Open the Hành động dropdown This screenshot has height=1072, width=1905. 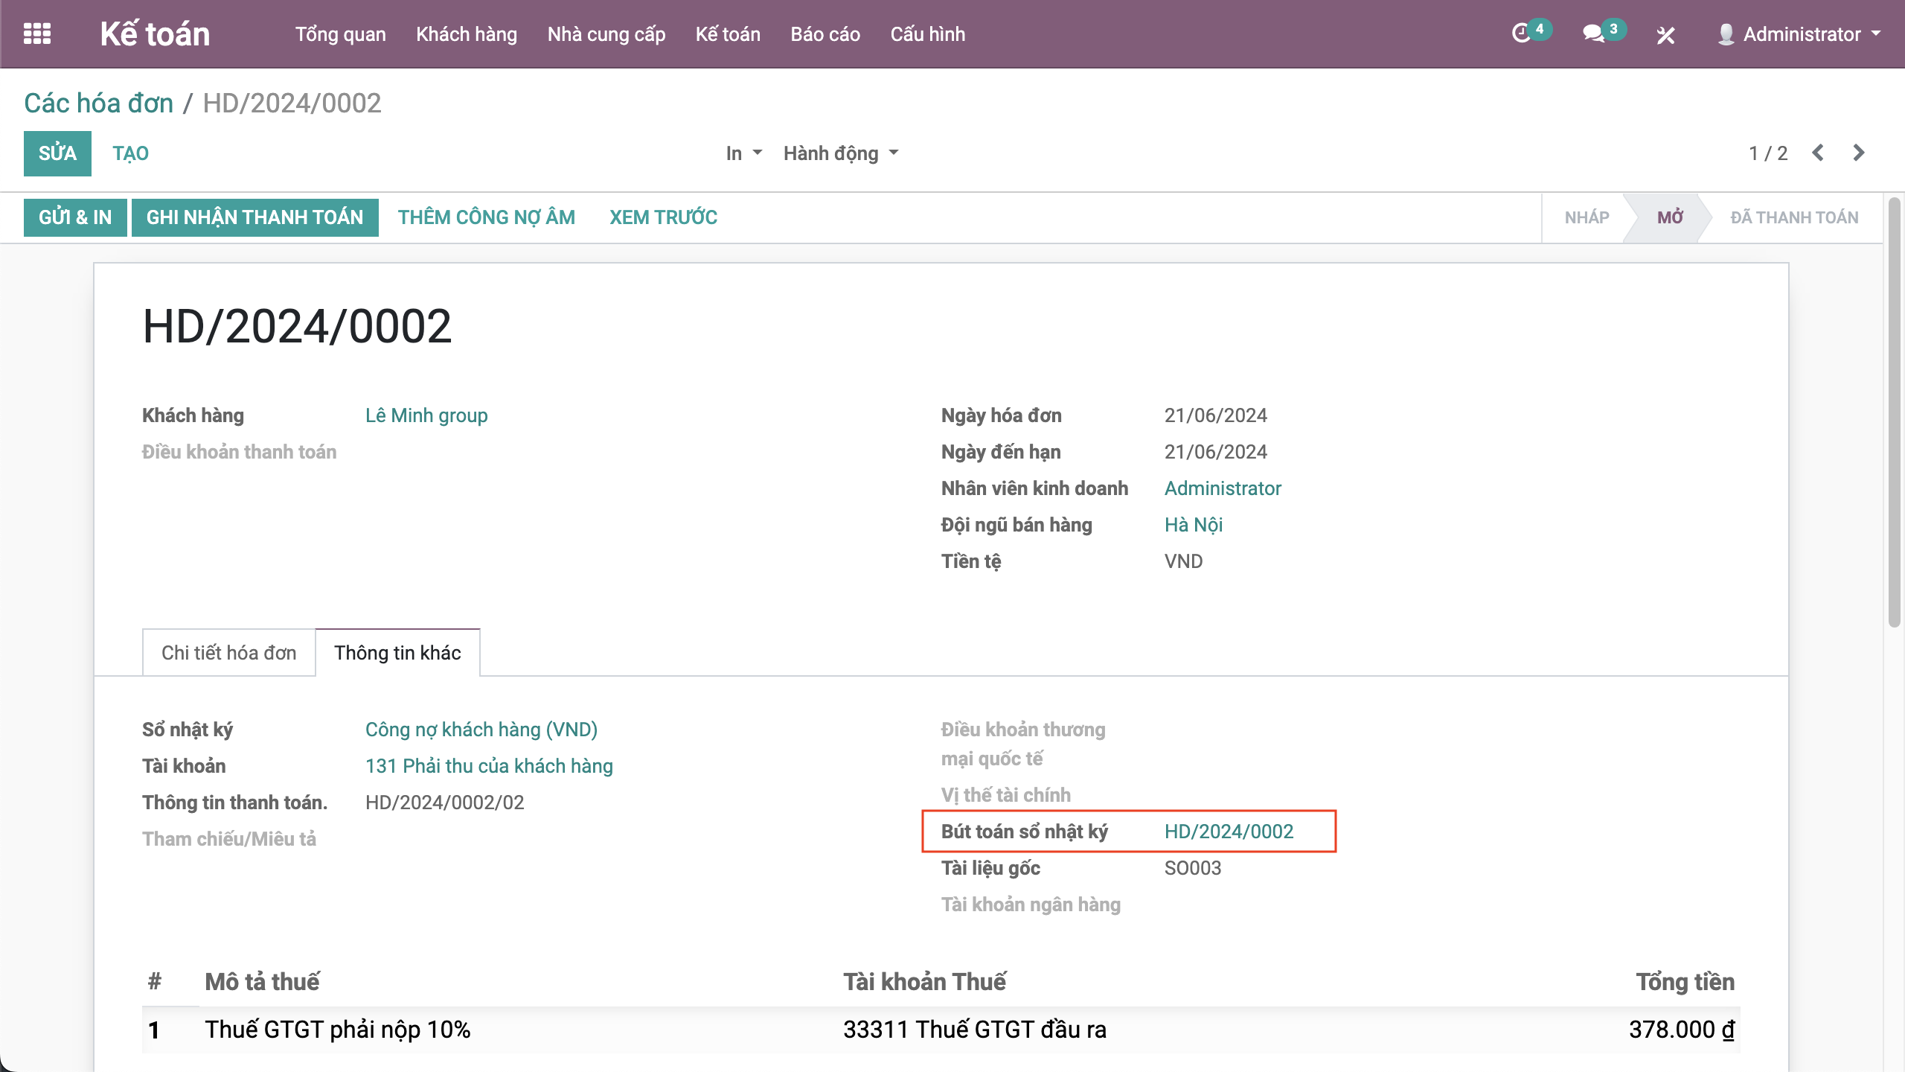(840, 153)
